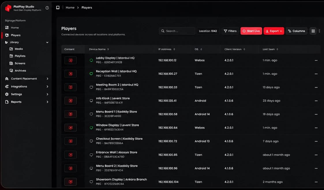Open the three-dot menu for Meeting Room 2
This screenshot has width=324, height=190.
tap(316, 88)
